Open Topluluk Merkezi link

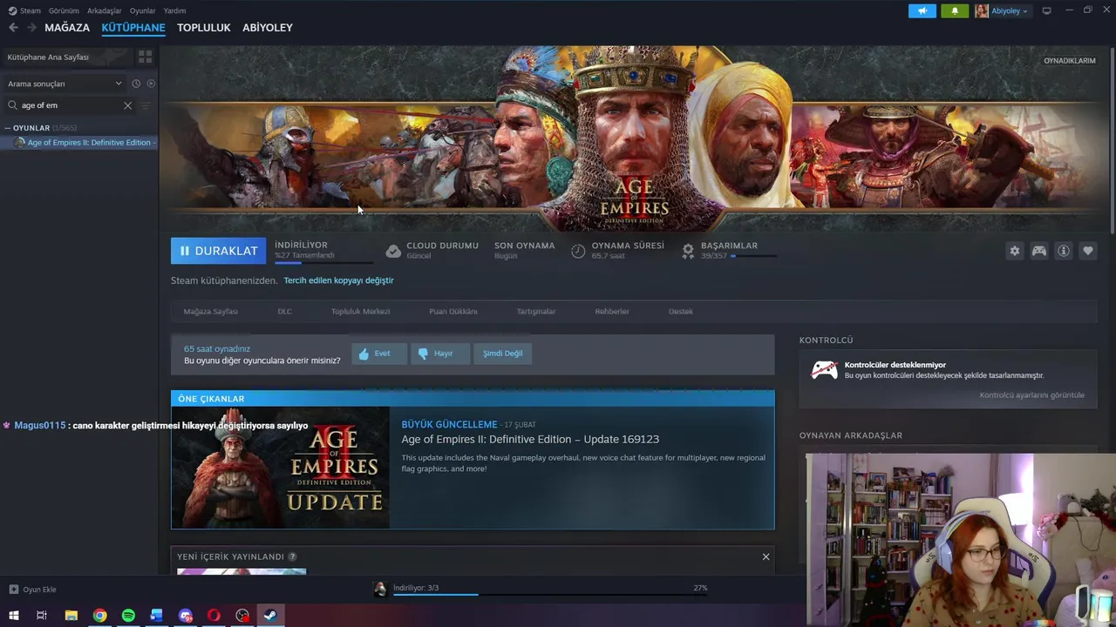(x=360, y=311)
